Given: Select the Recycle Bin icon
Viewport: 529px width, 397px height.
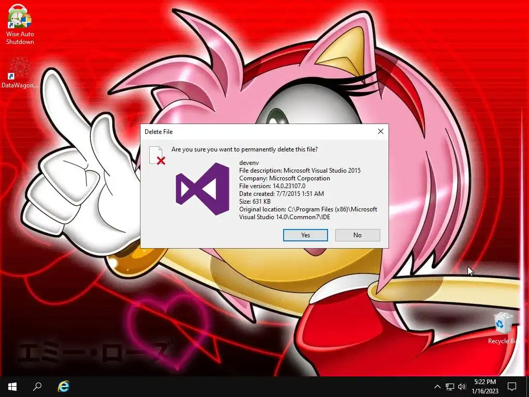Looking at the screenshot, I should tap(503, 328).
